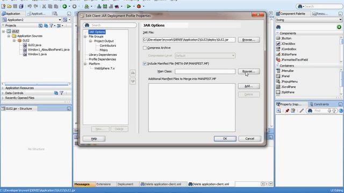Viewport: 344px width, 193px height.
Task: Collapse the Application Sources node
Action: pyautogui.click(x=9, y=36)
